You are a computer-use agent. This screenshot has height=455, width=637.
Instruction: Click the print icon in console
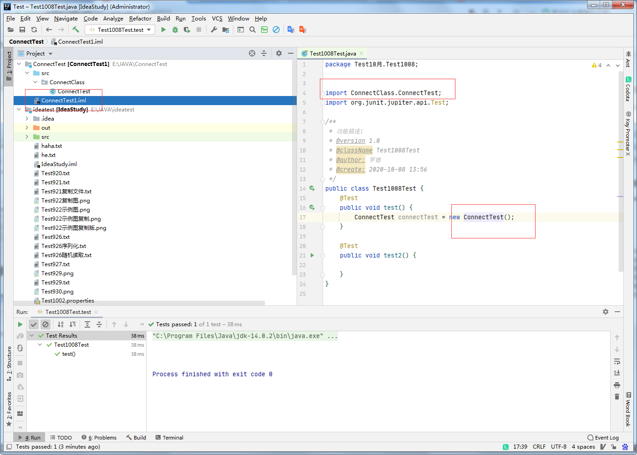click(x=617, y=385)
